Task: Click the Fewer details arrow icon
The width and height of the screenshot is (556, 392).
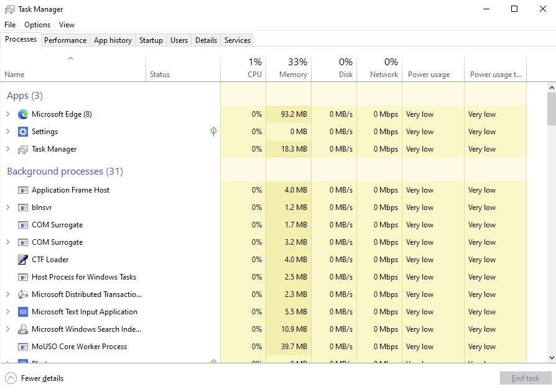Action: point(11,378)
